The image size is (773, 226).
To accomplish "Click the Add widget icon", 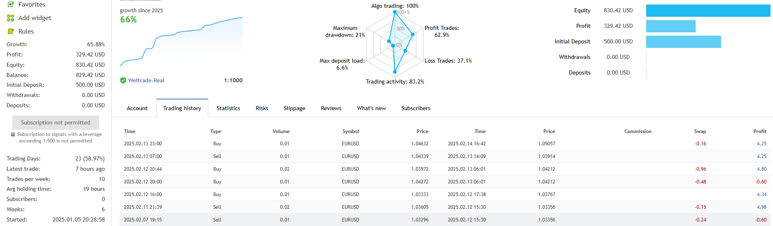I will (11, 18).
